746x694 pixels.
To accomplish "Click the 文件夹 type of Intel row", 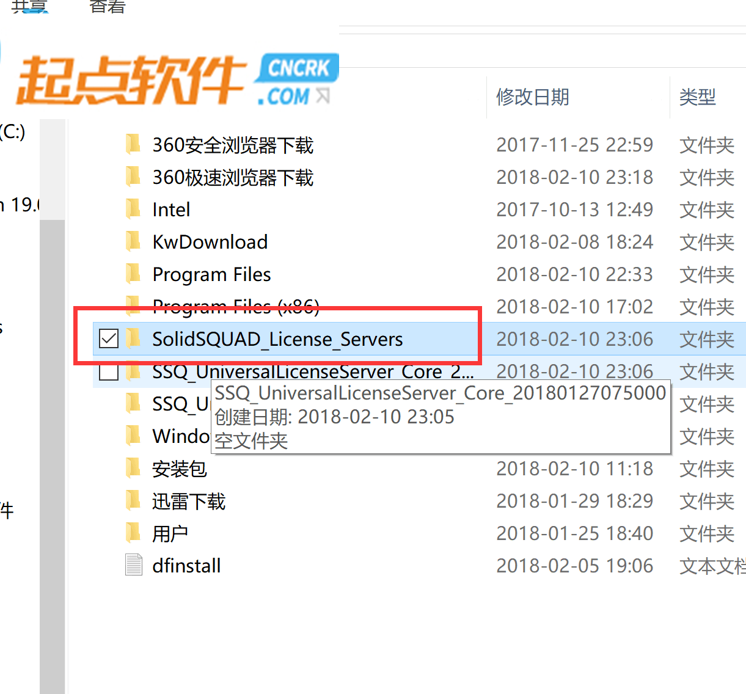I will pyautogui.click(x=707, y=210).
